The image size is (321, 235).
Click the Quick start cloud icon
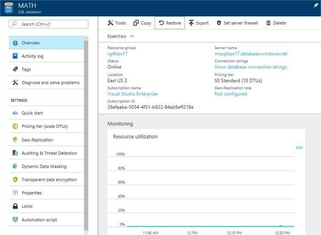point(15,113)
